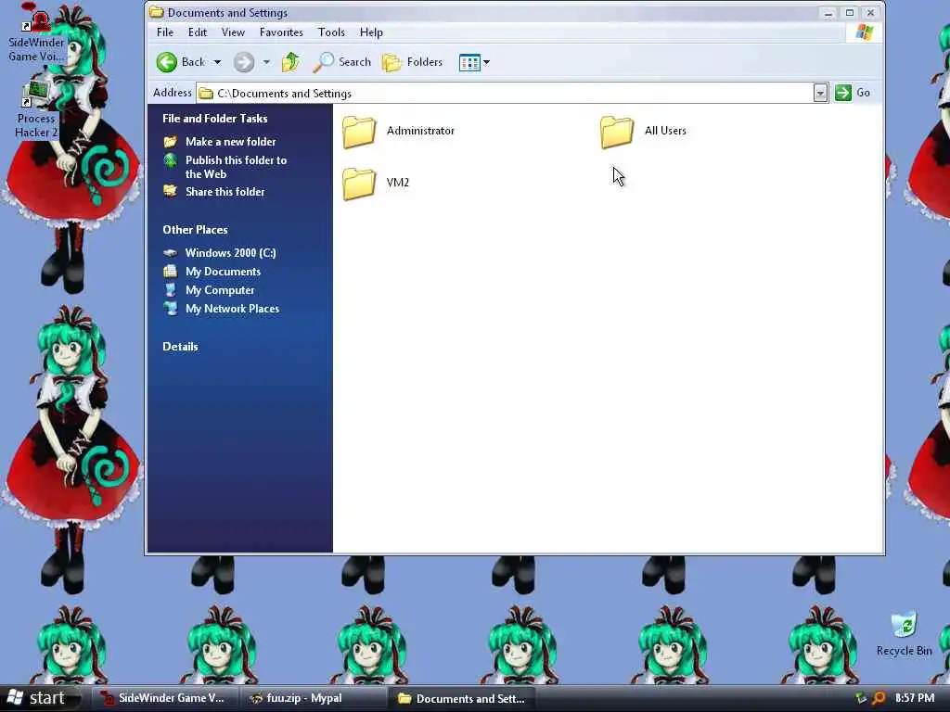Open the Forward history dropdown arrow

pos(266,62)
